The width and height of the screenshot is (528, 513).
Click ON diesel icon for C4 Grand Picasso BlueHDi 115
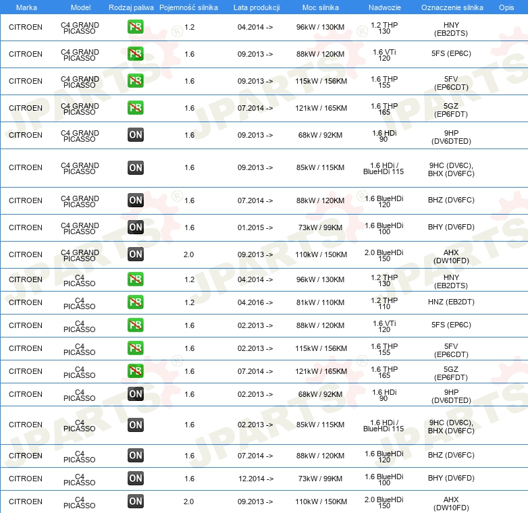tap(135, 167)
